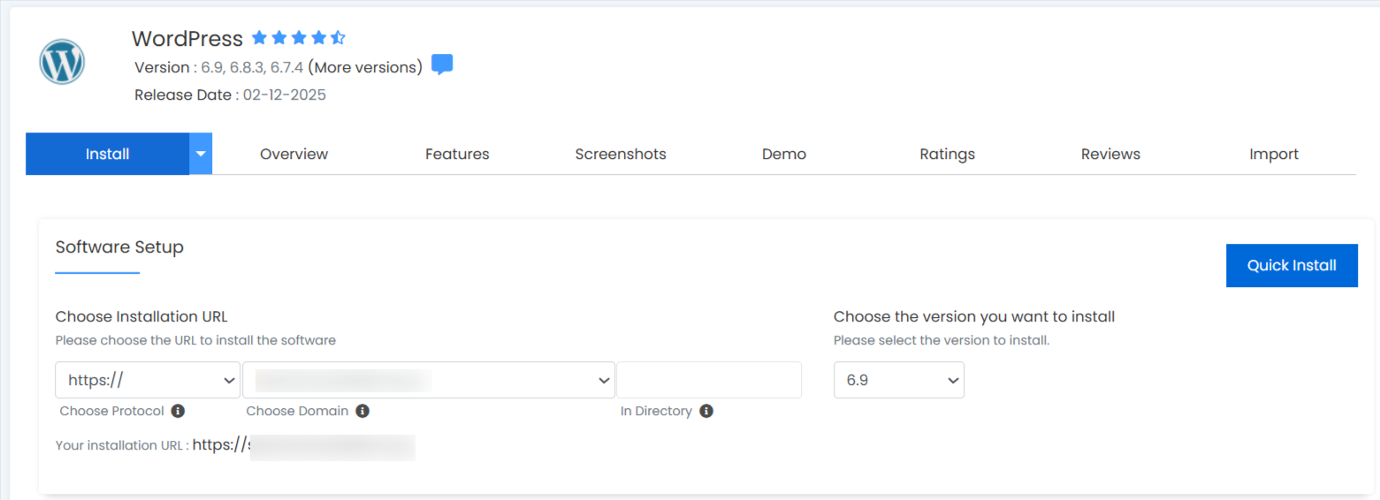Click the version 6.9 link
Viewport: 1380px width, 500px height.
(x=211, y=67)
